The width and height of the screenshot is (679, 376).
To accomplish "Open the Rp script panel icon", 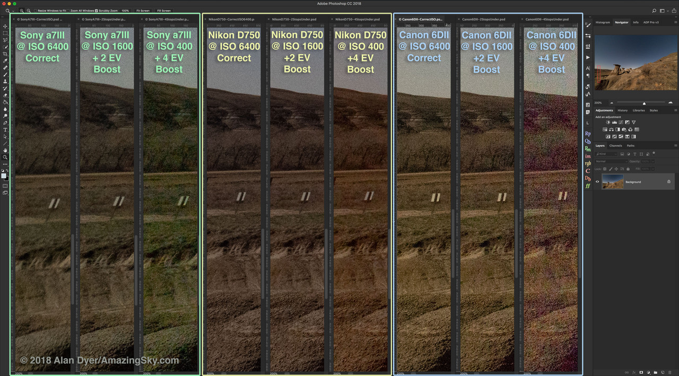I will pos(588,134).
